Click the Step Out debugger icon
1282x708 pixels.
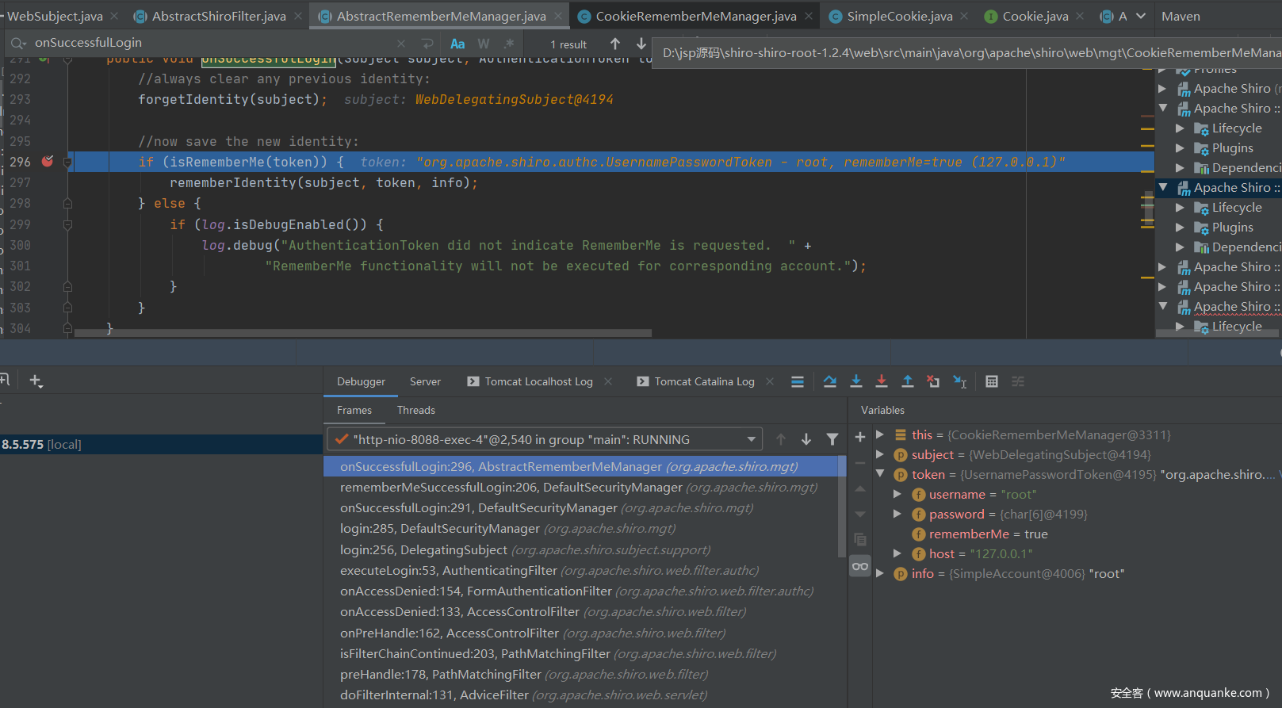pyautogui.click(x=907, y=381)
